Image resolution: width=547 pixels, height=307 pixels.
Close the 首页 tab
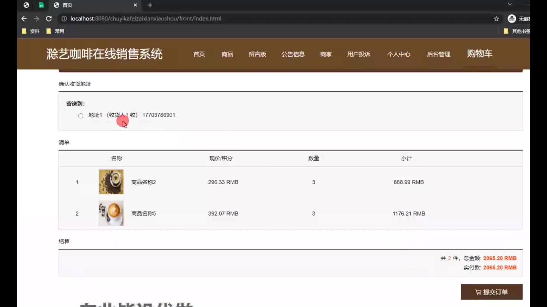[135, 5]
